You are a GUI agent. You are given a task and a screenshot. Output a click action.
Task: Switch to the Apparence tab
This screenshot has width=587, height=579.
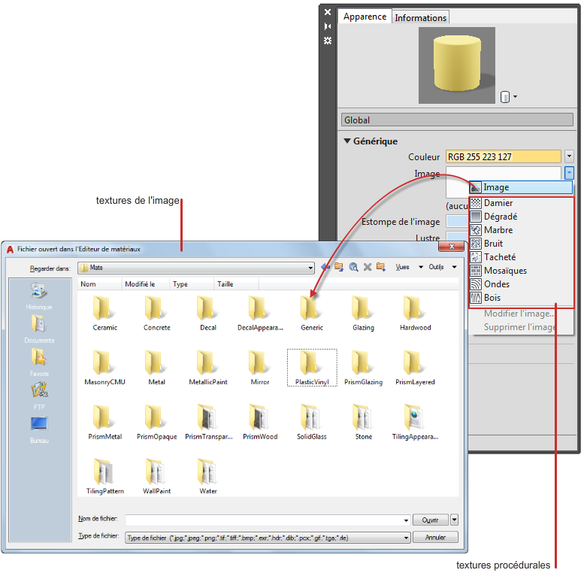click(x=365, y=17)
